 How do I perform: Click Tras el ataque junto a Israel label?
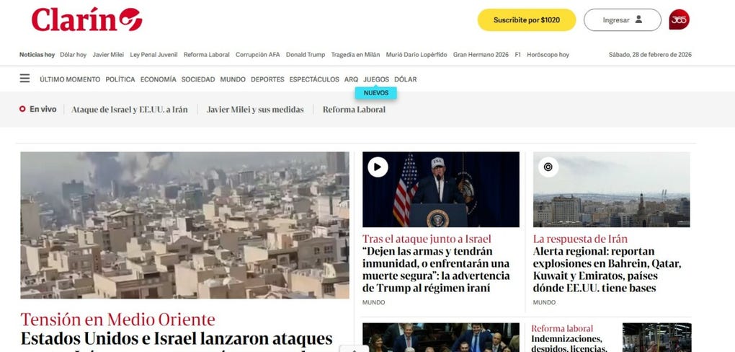tap(427, 239)
